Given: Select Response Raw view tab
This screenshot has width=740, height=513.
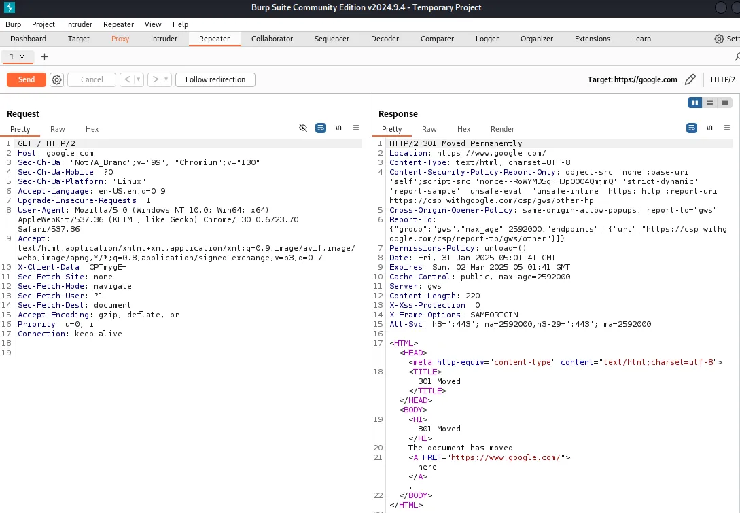Looking at the screenshot, I should coord(429,129).
